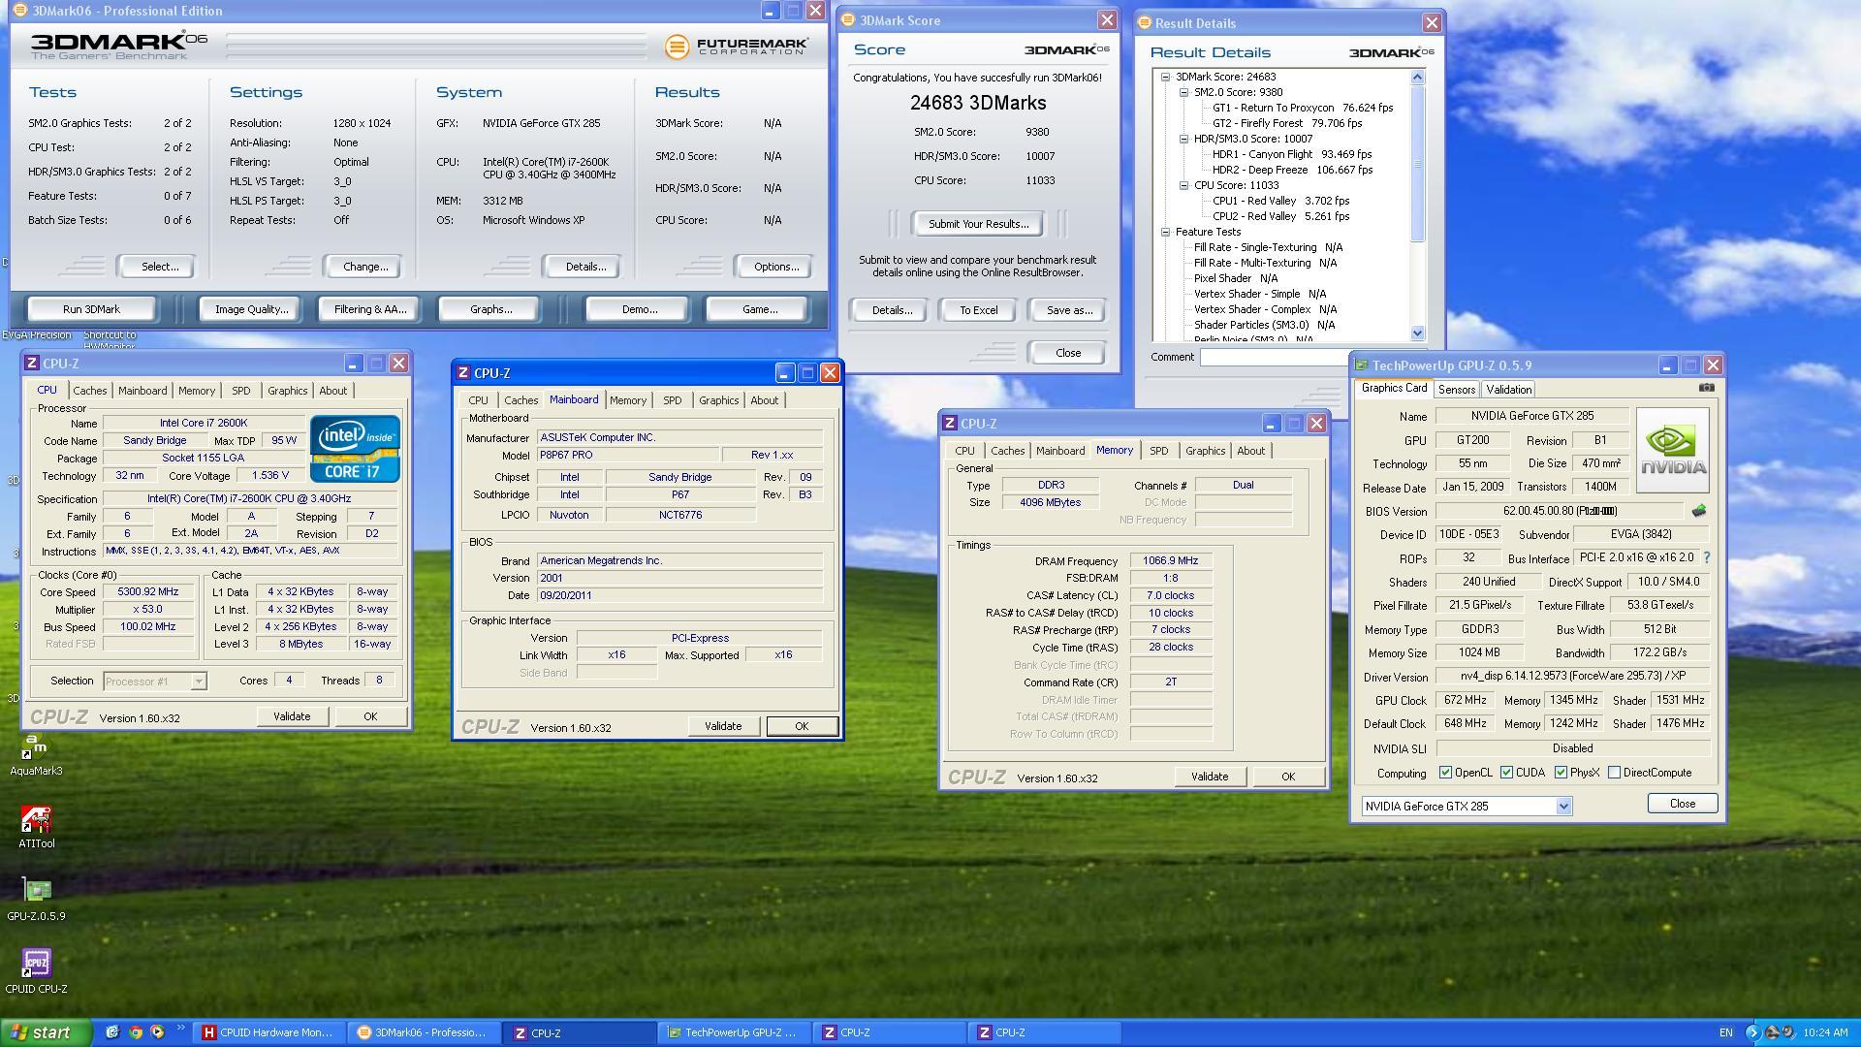
Task: Click the Bus Interface question mark in GPU-Z
Action: (1707, 557)
